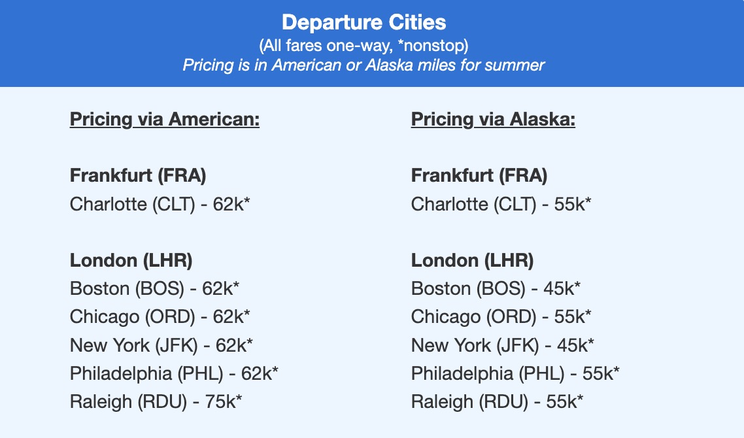Select Frankfurt (FRA) under American pricing
This screenshot has width=744, height=438.
pyautogui.click(x=139, y=176)
